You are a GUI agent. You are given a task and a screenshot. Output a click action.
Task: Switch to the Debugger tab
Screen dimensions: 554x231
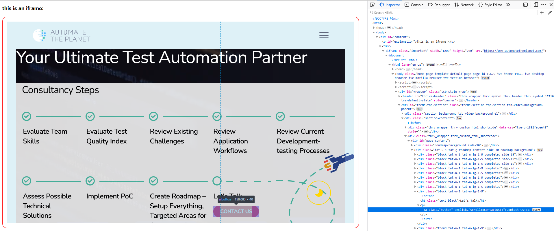439,5
